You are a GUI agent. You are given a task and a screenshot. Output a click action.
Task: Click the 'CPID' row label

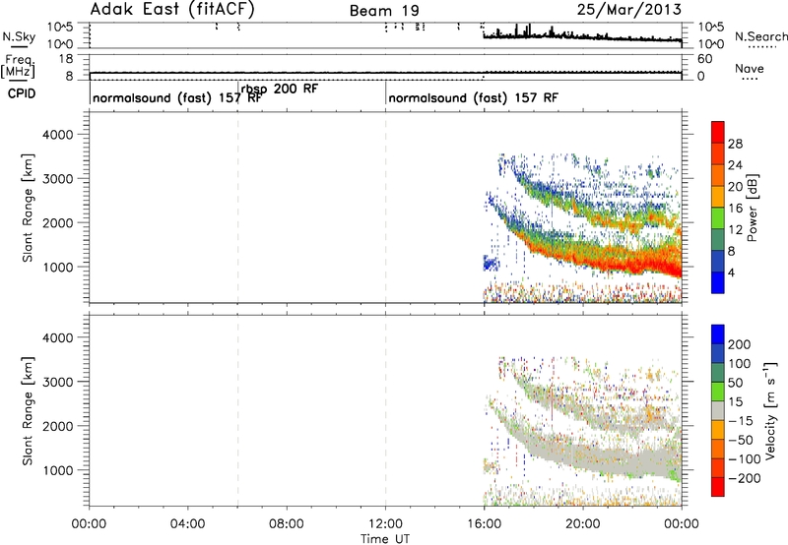22,93
